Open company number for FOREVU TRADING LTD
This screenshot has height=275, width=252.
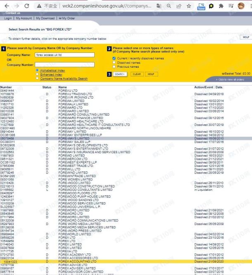click(7, 94)
